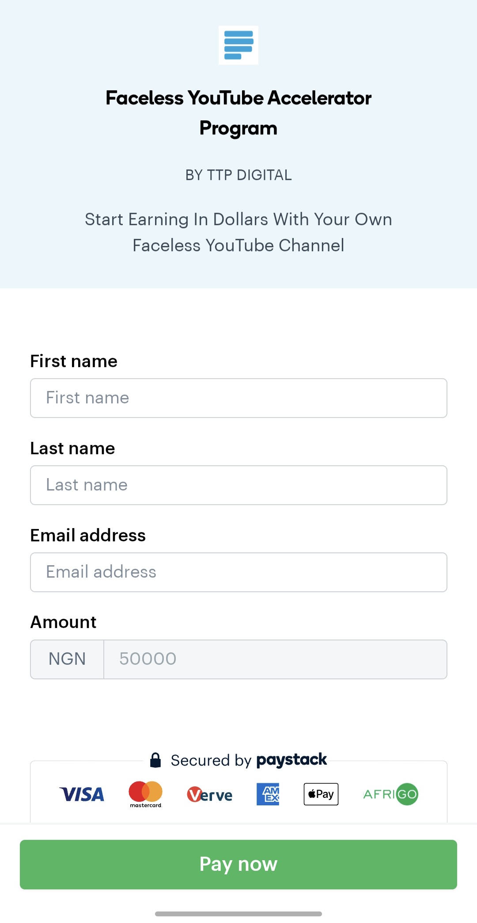
Task: Select the Email address input field
Action: (x=238, y=572)
